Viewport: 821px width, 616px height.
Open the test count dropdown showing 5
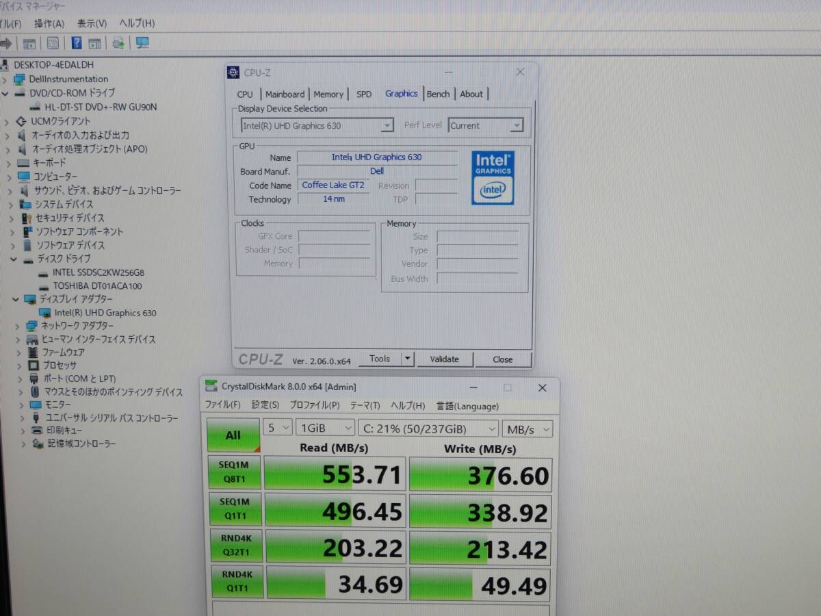(x=278, y=428)
